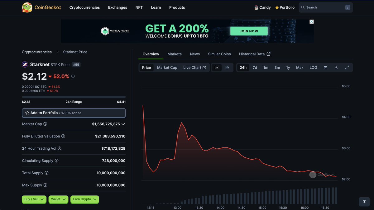Click the 24h Range price bar
This screenshot has width=374, height=210.
(74, 97)
